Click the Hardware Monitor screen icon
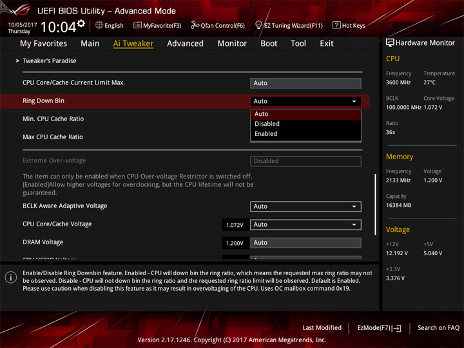 (x=390, y=43)
